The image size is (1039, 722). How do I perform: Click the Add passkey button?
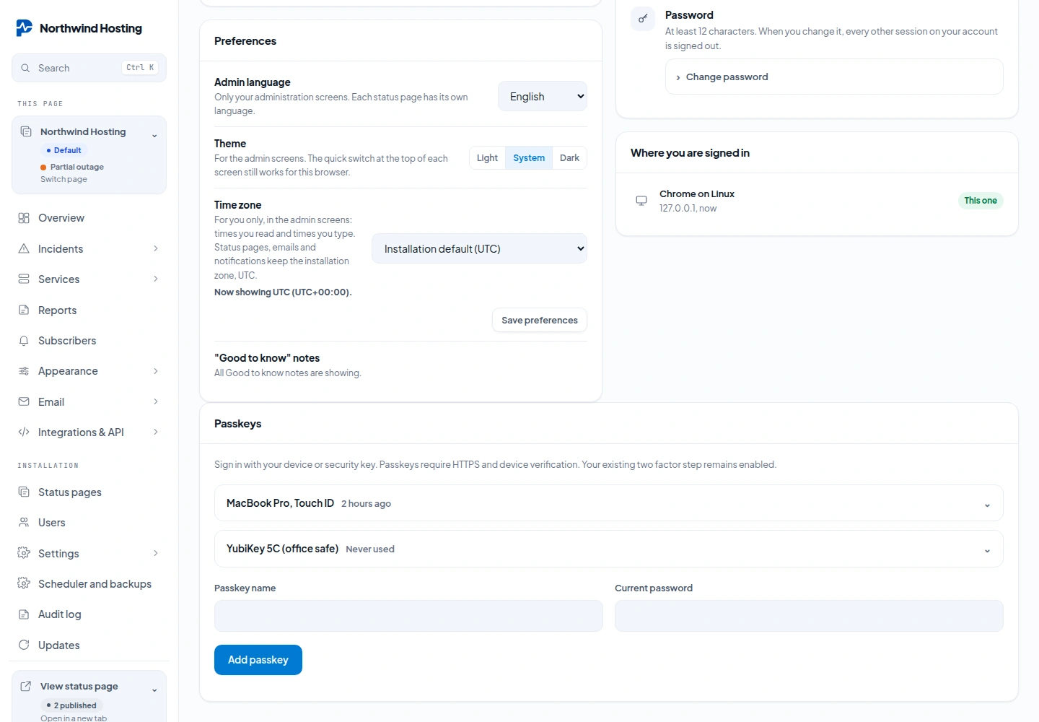pyautogui.click(x=258, y=660)
